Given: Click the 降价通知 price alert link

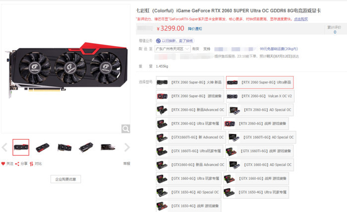Looking at the screenshot, I should (x=195, y=29).
